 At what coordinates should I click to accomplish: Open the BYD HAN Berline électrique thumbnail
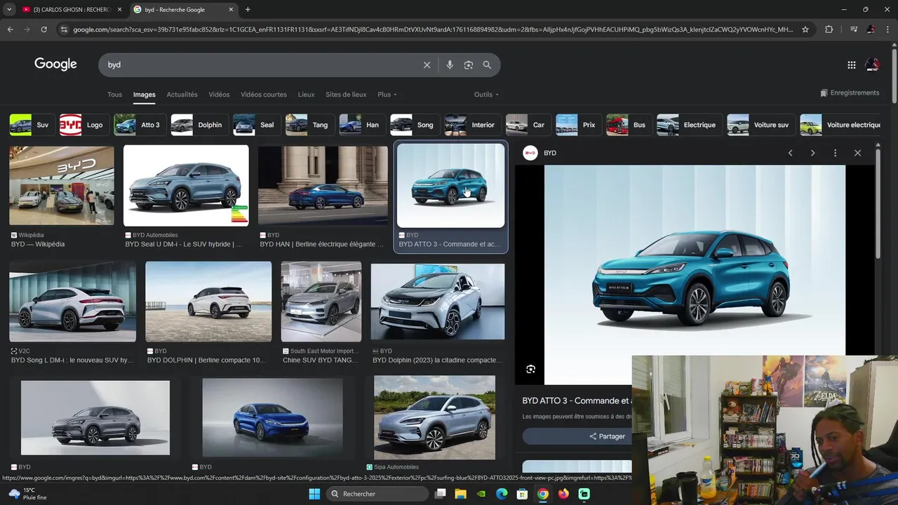coord(323,185)
